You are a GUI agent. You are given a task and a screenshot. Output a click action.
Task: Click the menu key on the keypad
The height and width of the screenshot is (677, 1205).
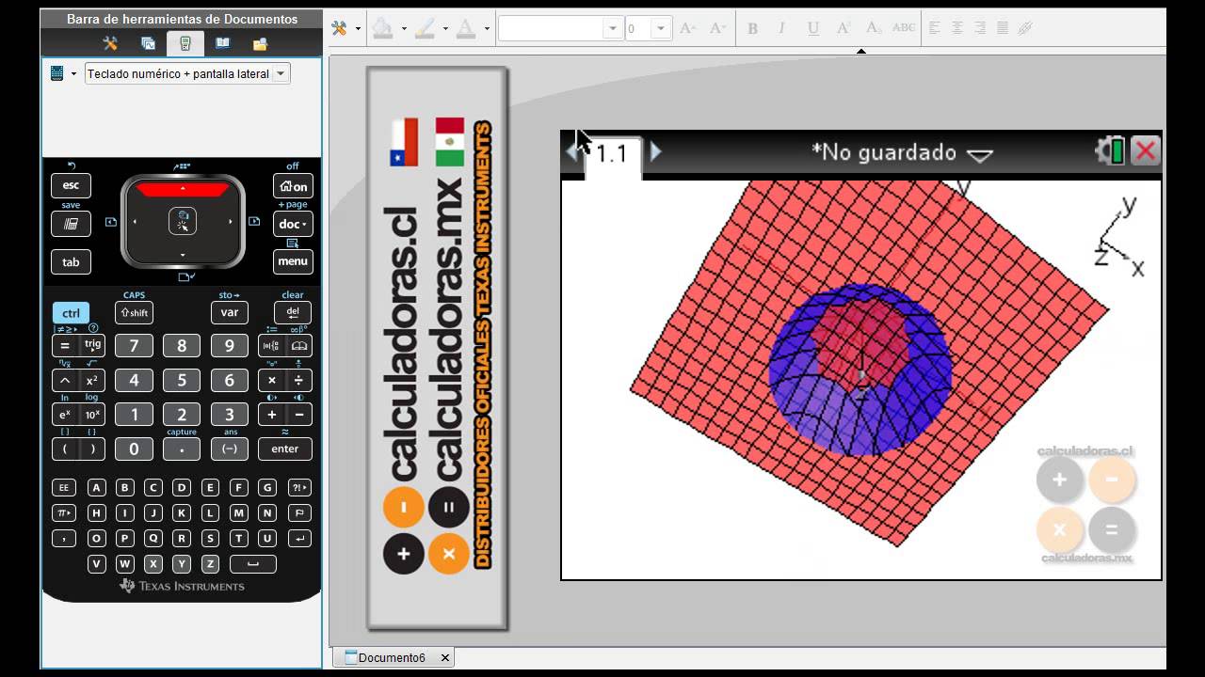[x=293, y=261]
